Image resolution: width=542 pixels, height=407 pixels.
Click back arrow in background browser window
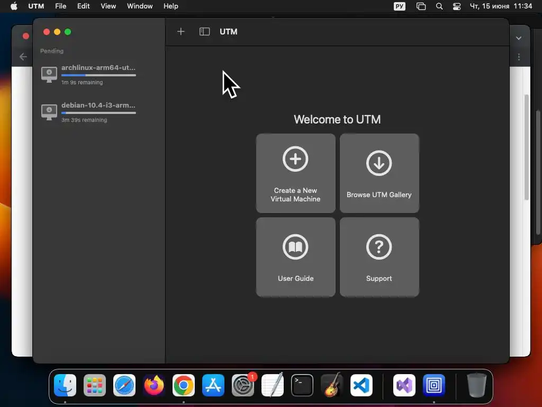coord(23,57)
